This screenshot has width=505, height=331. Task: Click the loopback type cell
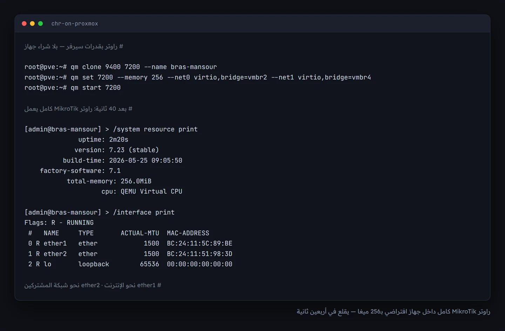coord(94,264)
